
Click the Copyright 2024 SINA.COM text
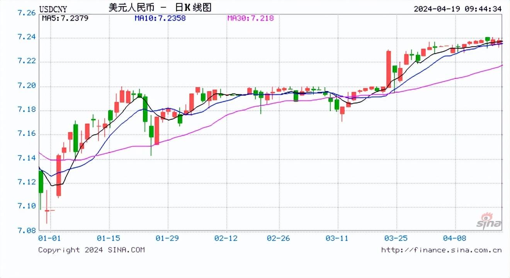(x=92, y=250)
